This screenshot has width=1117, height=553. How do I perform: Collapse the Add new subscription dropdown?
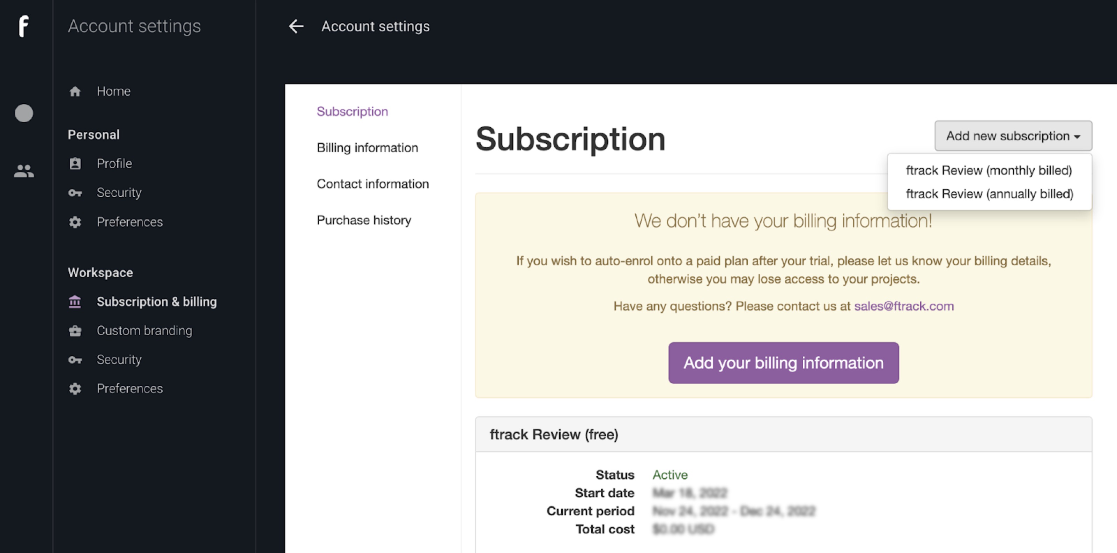[1013, 136]
